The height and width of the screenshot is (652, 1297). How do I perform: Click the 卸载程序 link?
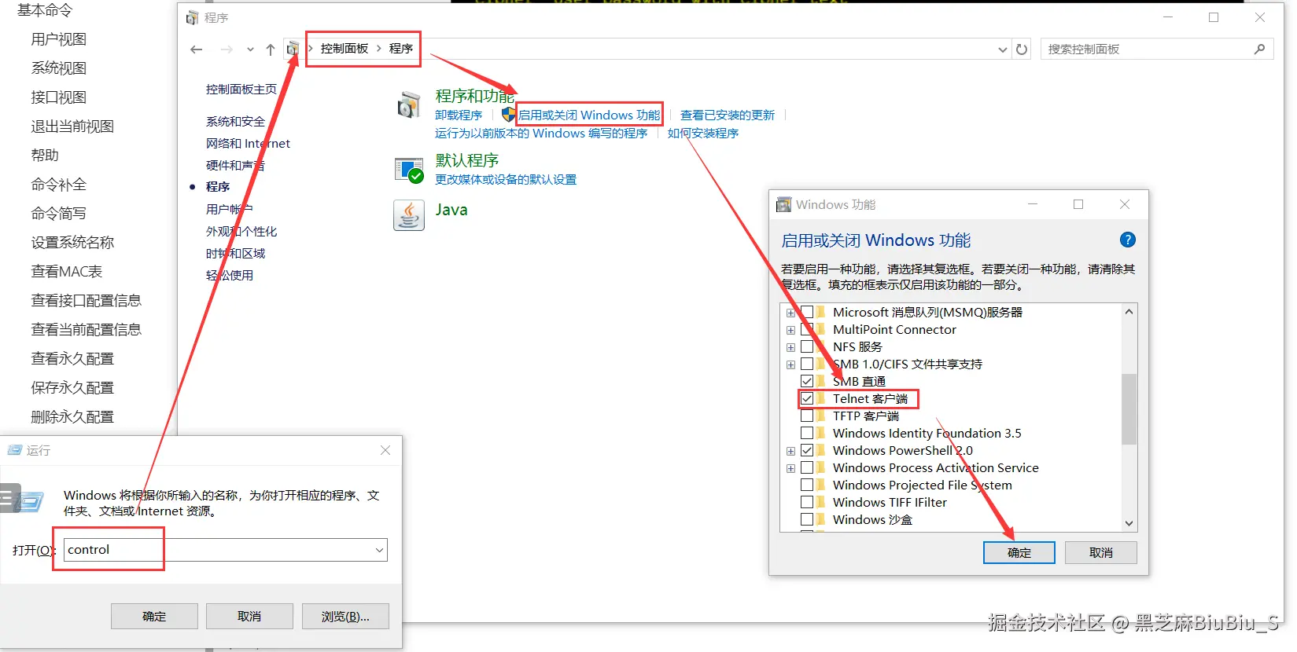[459, 115]
